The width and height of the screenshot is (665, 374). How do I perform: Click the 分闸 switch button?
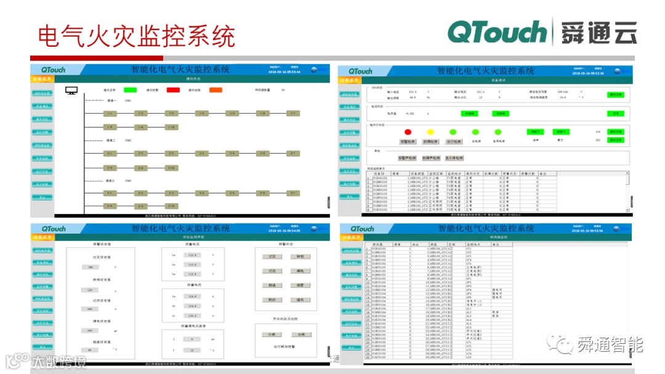[272, 335]
